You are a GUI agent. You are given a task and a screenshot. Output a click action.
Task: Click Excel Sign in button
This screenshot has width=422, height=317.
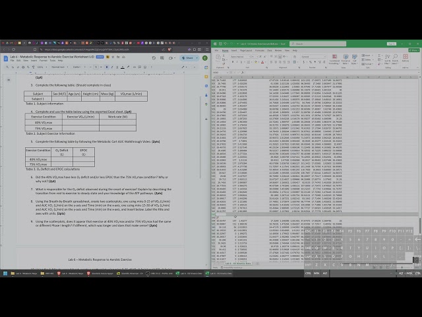[392, 44]
